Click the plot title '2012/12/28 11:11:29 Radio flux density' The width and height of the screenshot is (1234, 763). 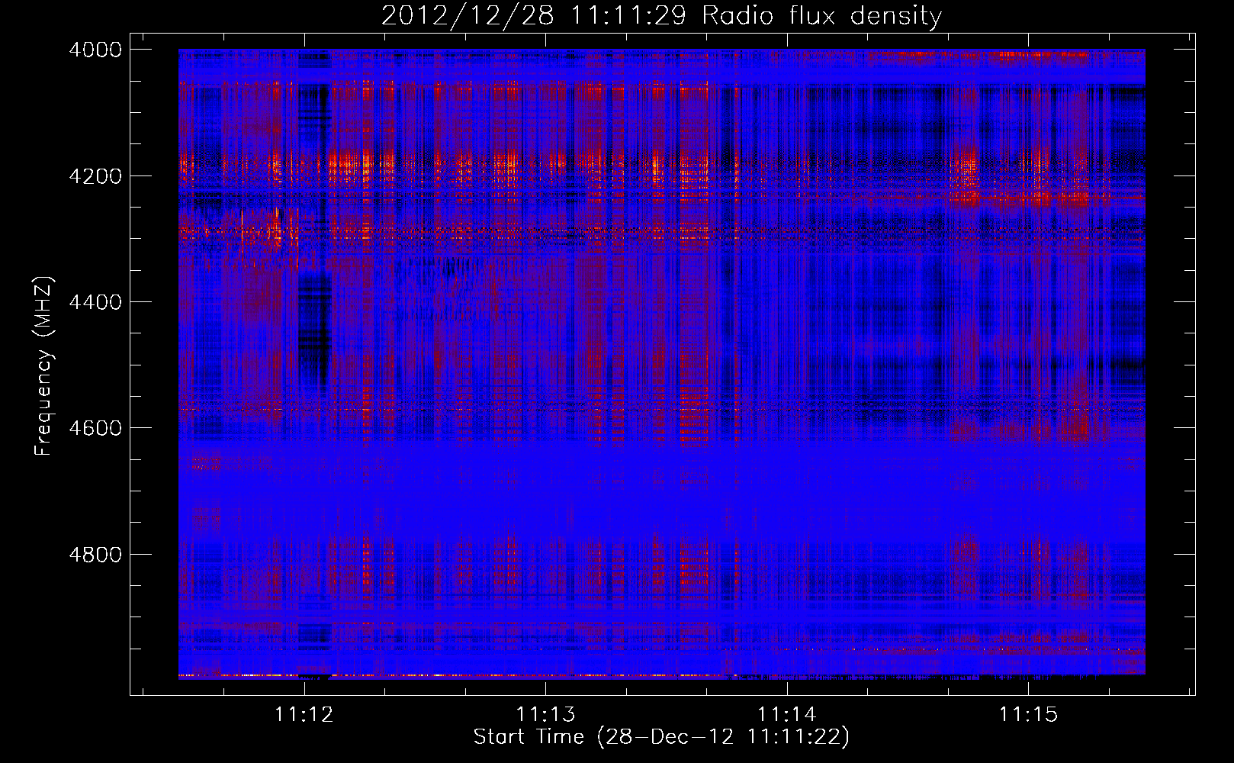[661, 15]
